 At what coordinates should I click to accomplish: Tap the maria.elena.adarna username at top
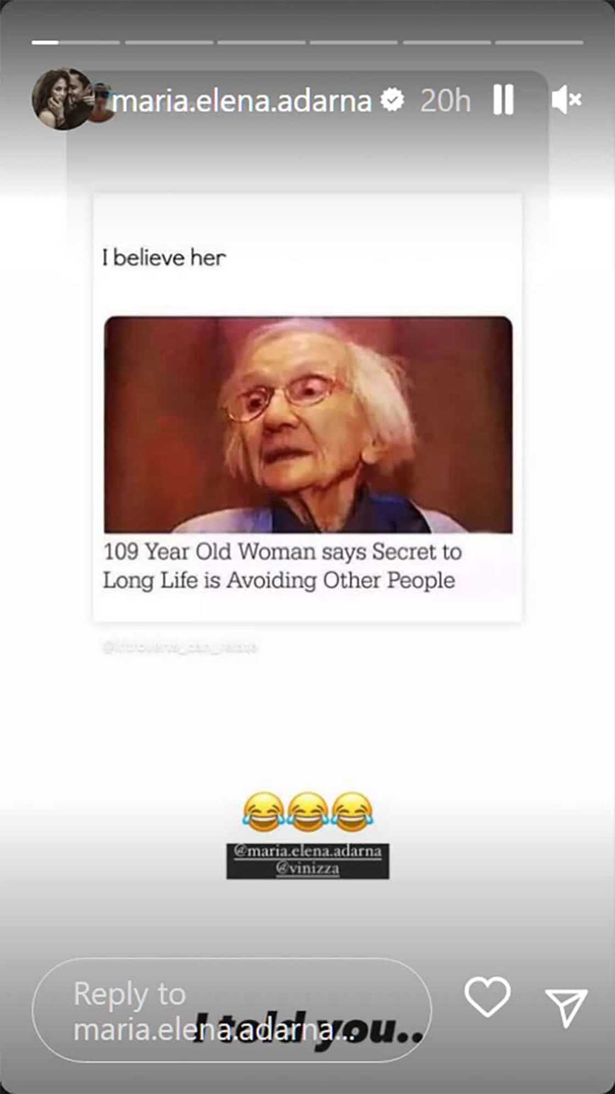click(x=242, y=101)
